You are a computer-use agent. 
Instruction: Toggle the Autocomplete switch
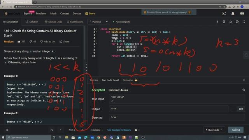[x=122, y=22]
